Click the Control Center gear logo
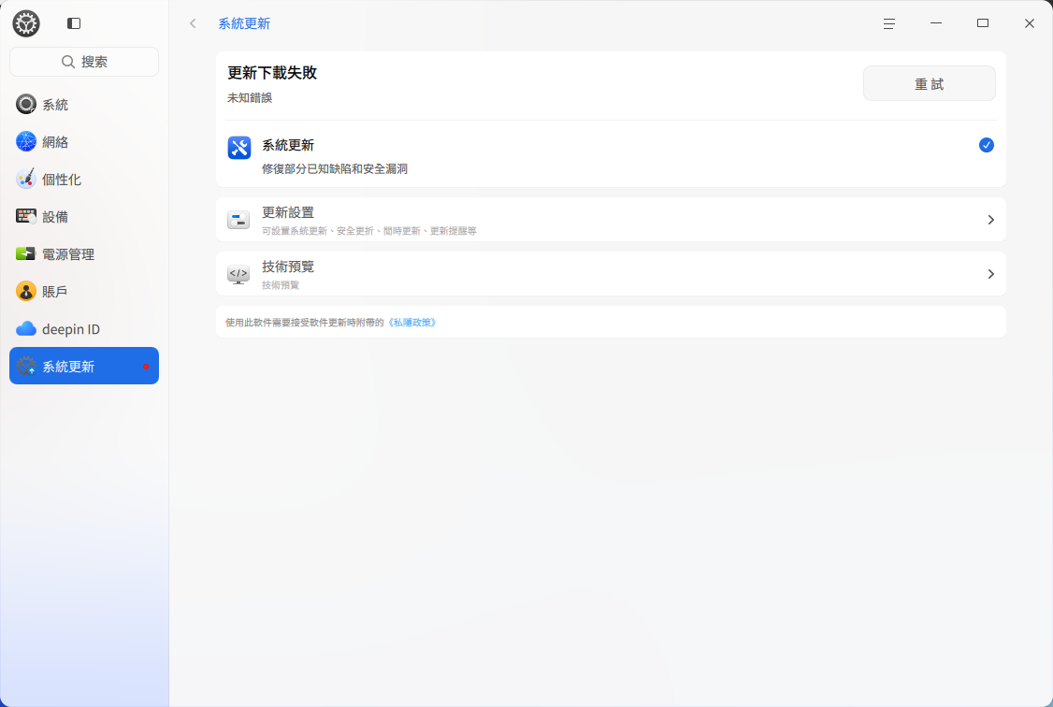This screenshot has width=1053, height=707. [26, 23]
